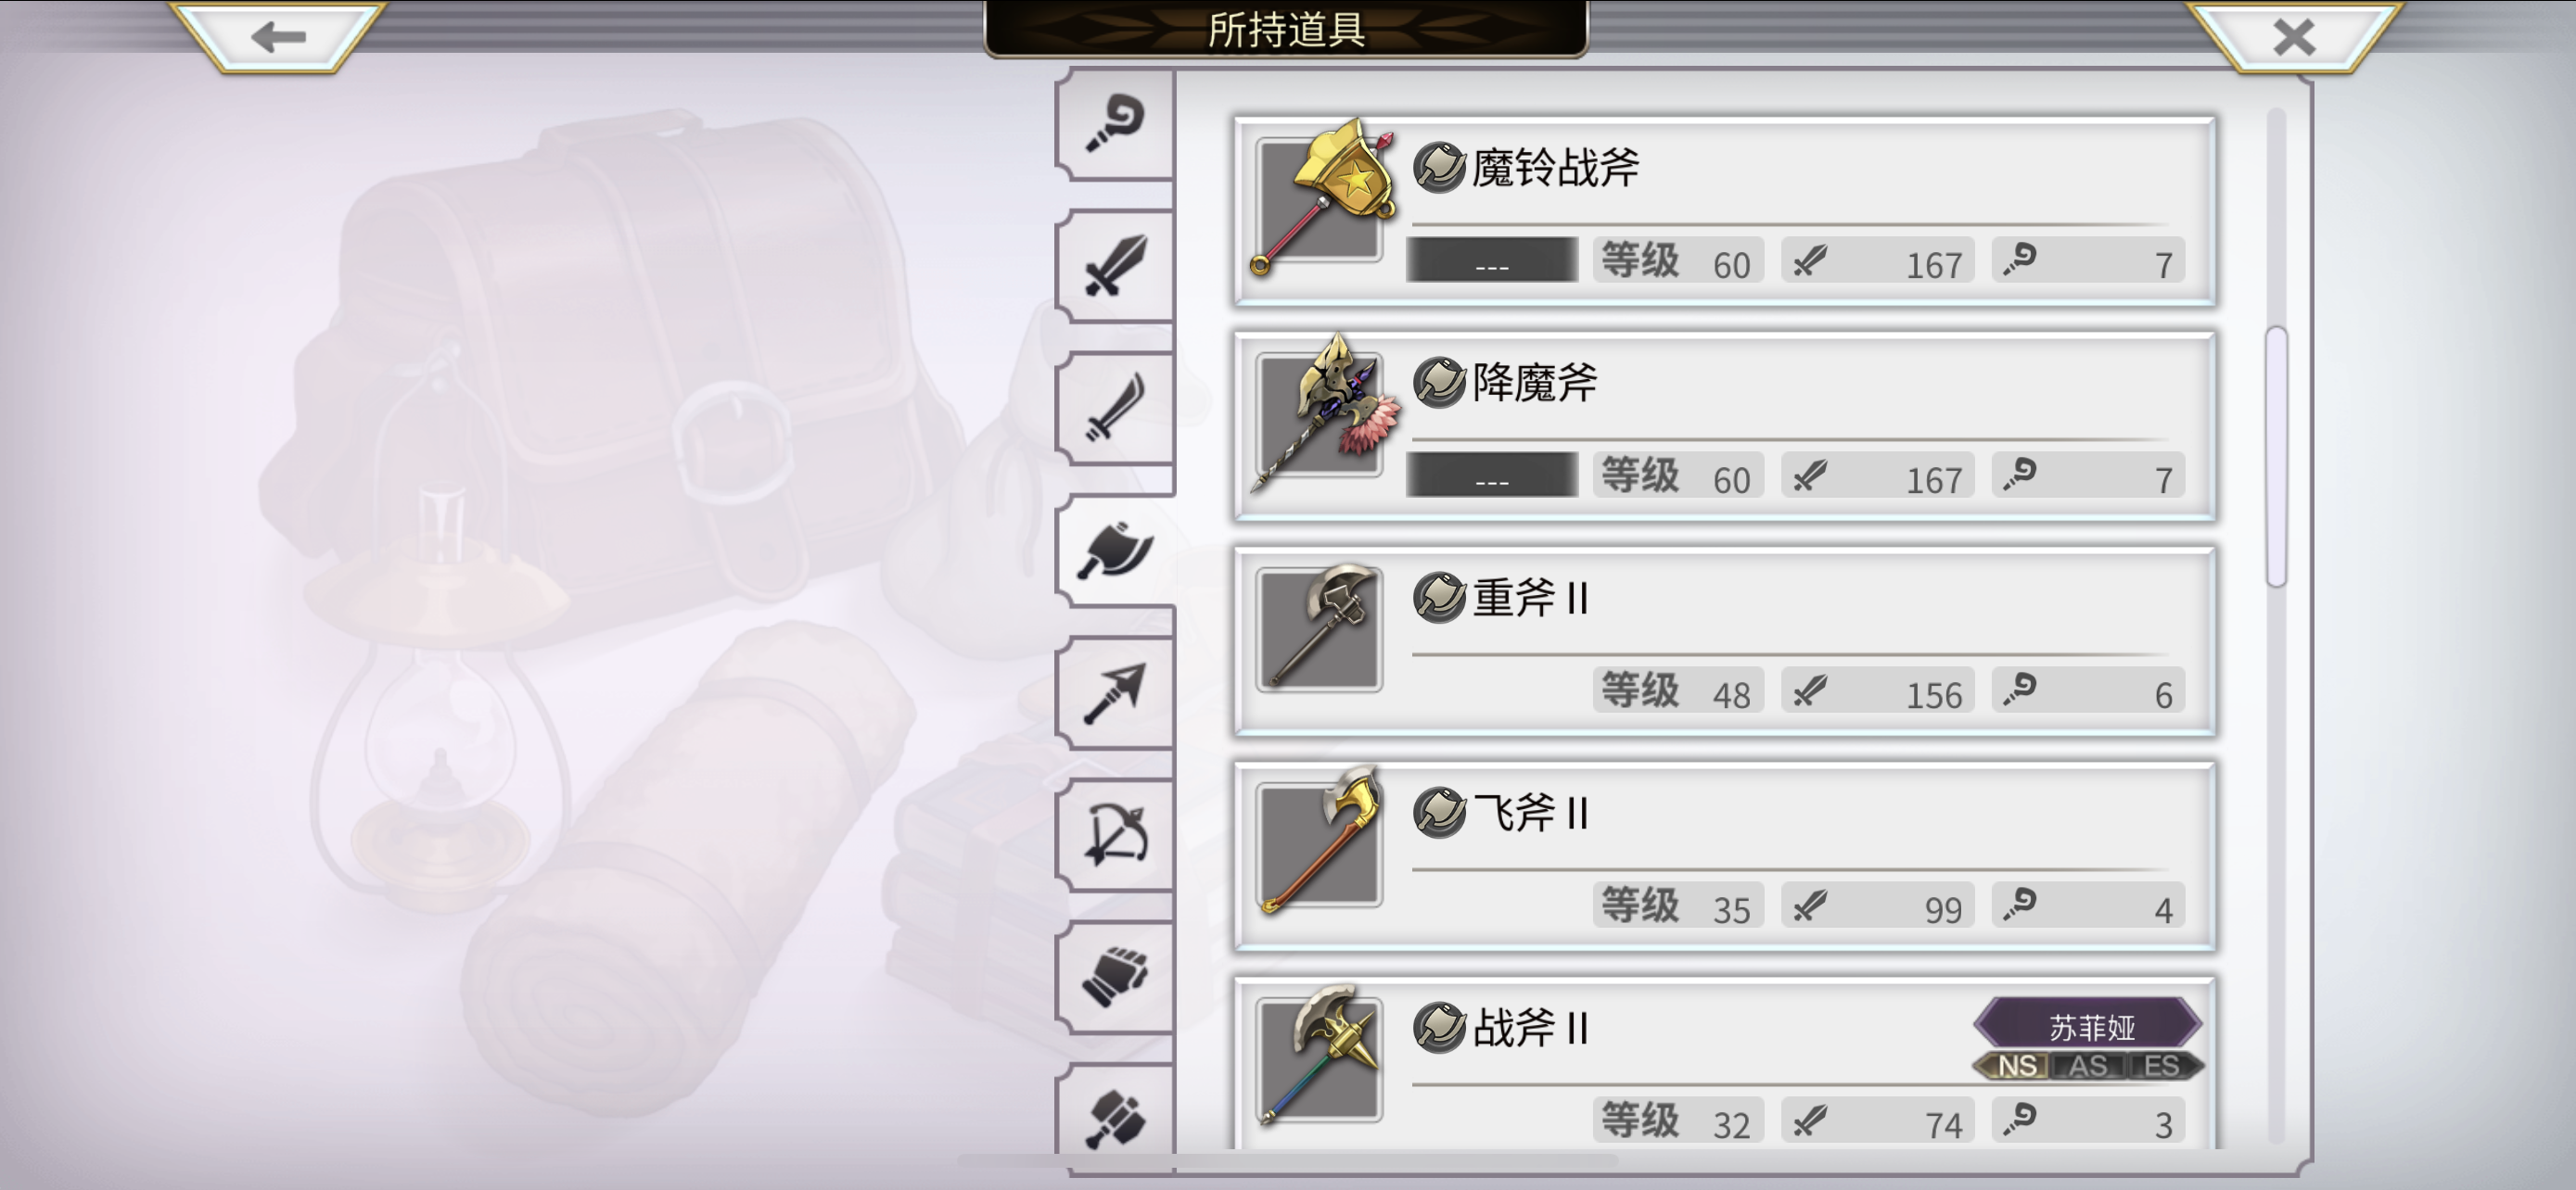
Task: Click the item list scrollbar thumb
Action: (x=2277, y=457)
